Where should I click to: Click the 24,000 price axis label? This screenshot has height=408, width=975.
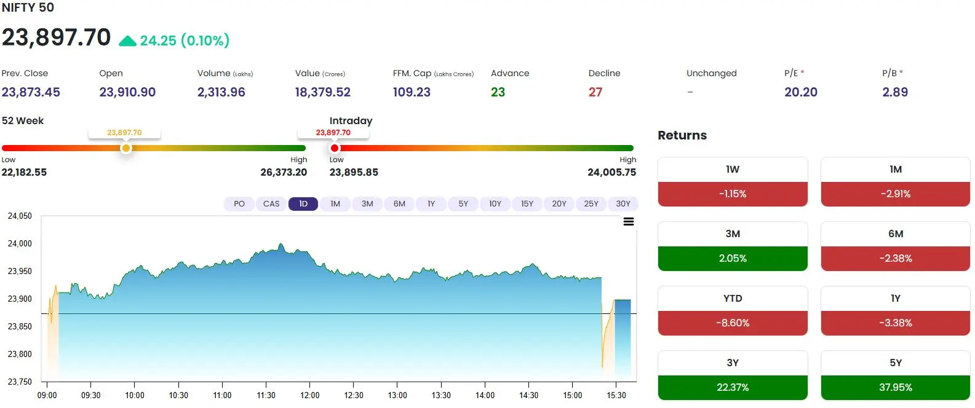point(20,243)
